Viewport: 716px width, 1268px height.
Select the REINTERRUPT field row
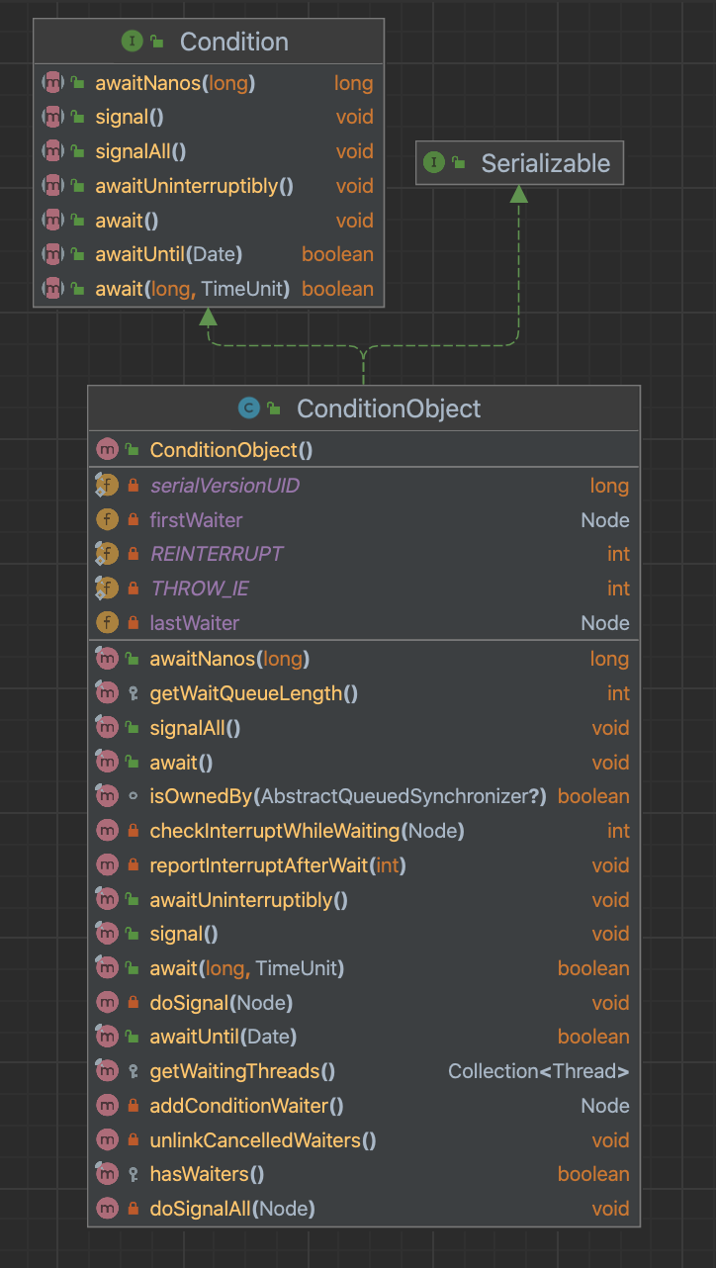point(217,554)
